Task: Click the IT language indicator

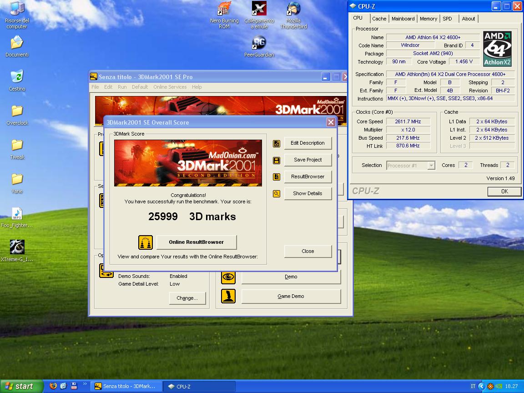Action: (473, 386)
